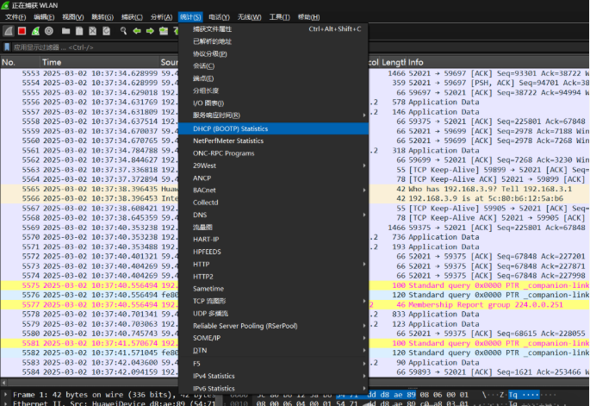Sort packets by the Time column header
590x406 pixels.
click(99, 62)
